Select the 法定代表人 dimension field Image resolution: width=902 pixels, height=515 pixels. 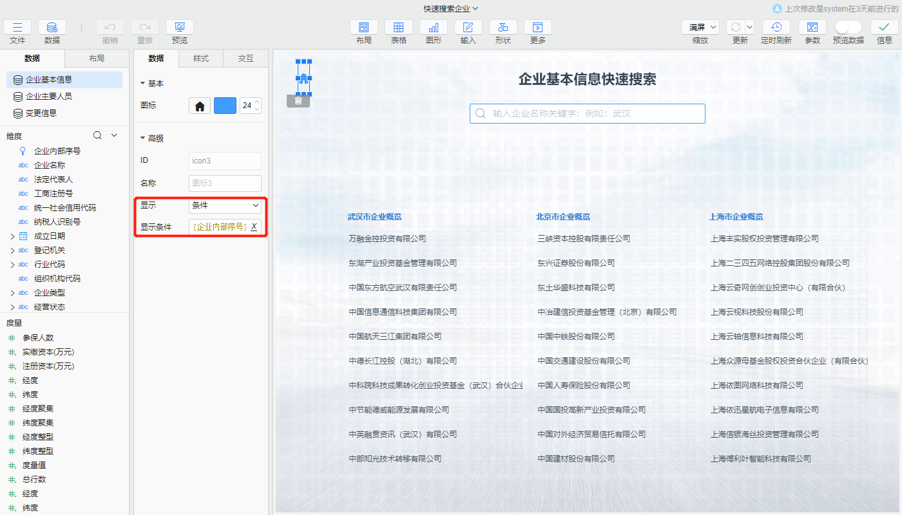tap(53, 180)
